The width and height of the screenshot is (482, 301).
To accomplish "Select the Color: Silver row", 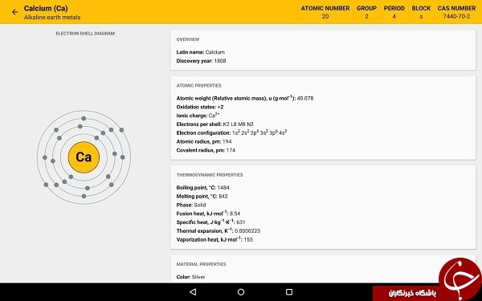I will click(x=190, y=277).
